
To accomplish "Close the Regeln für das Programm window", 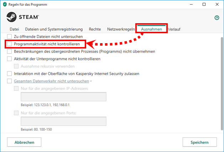I will tap(217, 4).
